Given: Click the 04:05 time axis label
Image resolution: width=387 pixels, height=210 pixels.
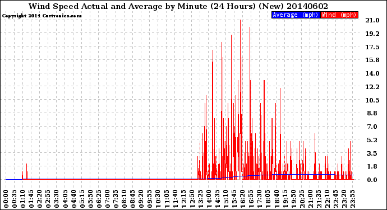Looking at the screenshot, I should coord(65,199).
